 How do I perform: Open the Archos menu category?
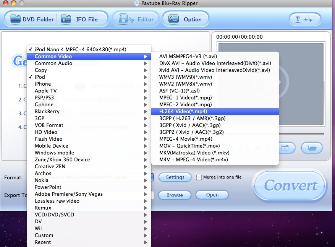(89, 174)
